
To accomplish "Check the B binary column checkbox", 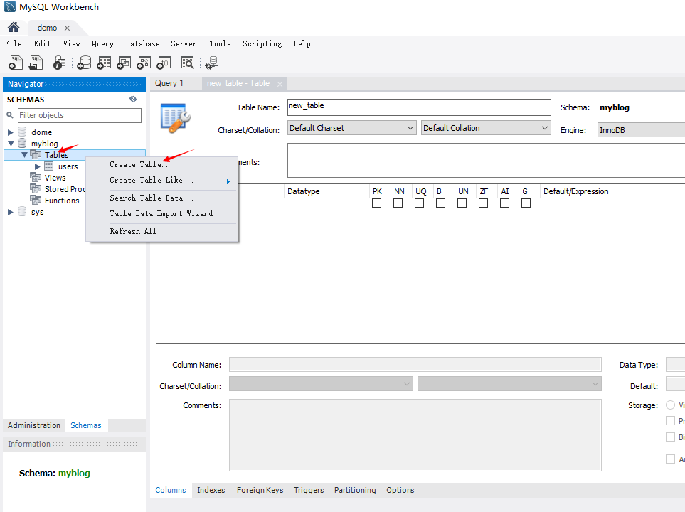I will 441,203.
